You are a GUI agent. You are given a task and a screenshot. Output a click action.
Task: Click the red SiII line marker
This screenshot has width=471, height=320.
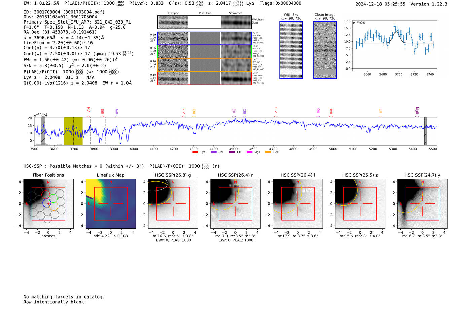(103, 112)
